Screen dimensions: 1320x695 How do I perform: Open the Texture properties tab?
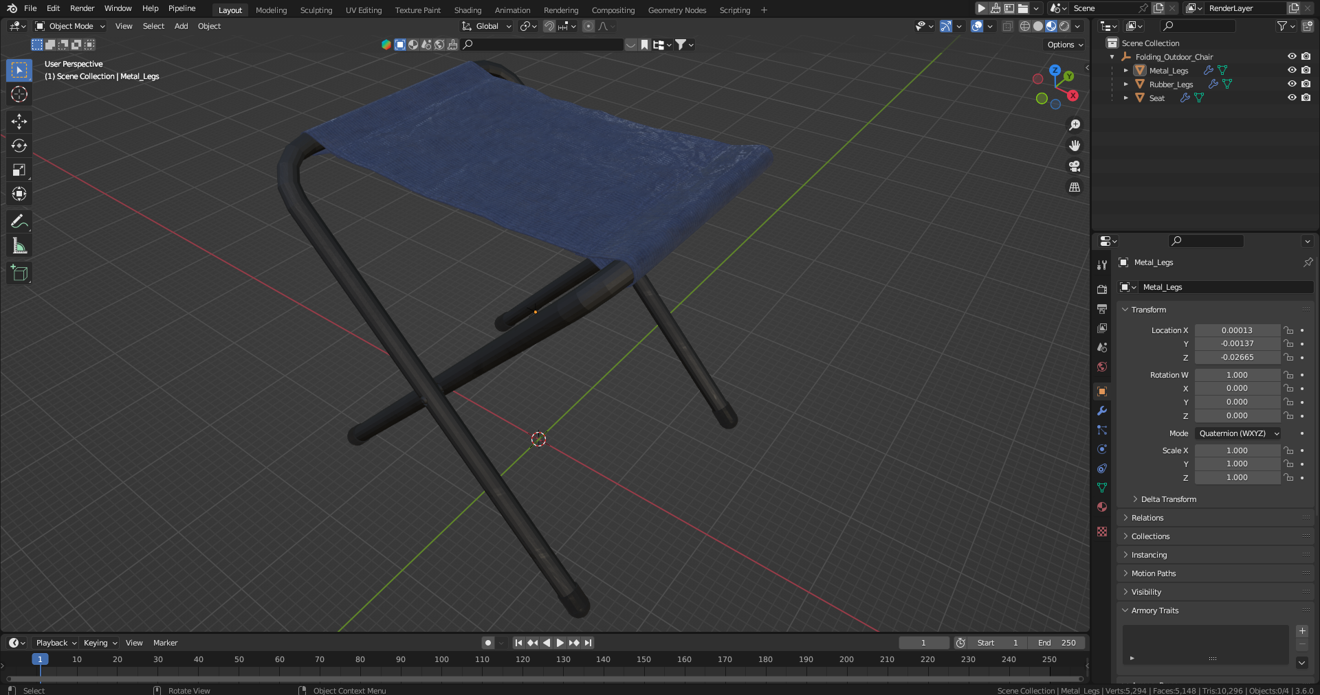click(x=1102, y=532)
